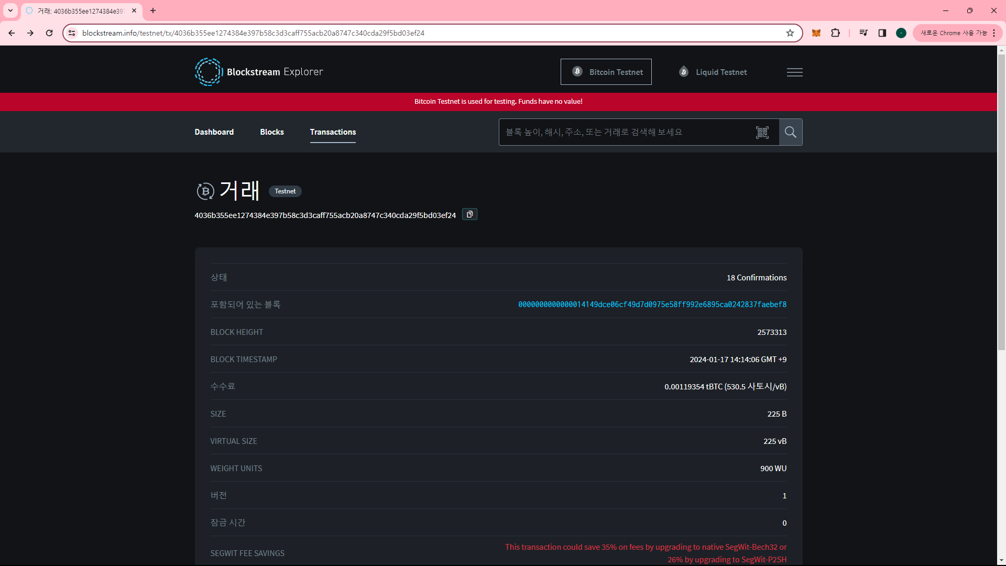The height and width of the screenshot is (566, 1006).
Task: Select the fee 0.00119354 tBTC value
Action: point(726,387)
